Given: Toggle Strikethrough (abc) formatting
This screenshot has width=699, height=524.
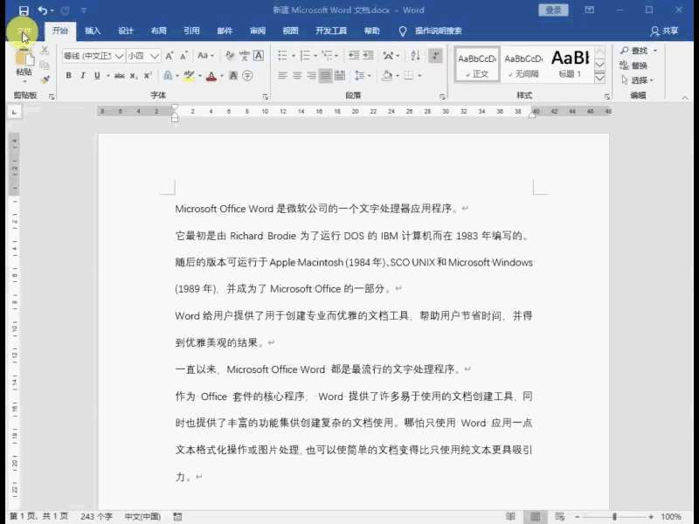Looking at the screenshot, I should 120,76.
